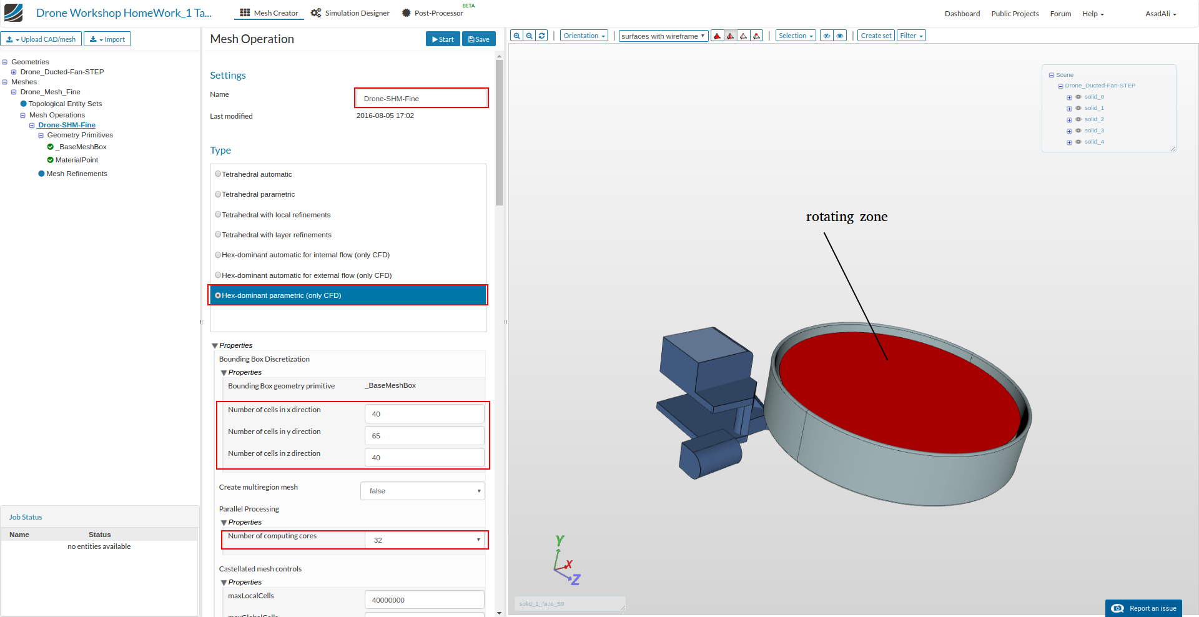Click Upload CAD/mesh button
Screen dimensions: 1199x617
point(41,39)
